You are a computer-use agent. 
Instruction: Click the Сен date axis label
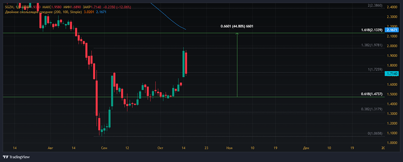point(104,148)
